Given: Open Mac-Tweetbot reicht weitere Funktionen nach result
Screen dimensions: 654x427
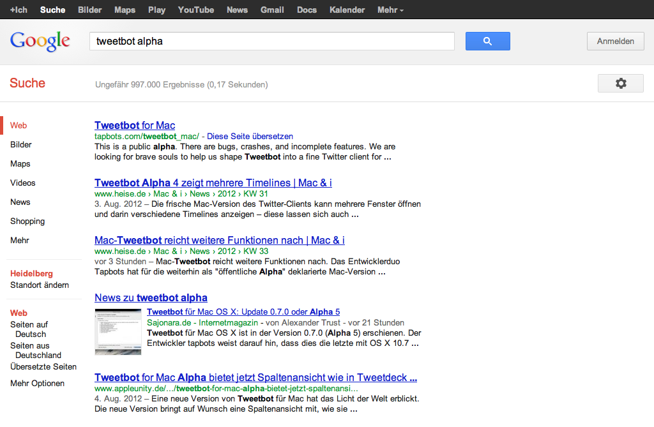Looking at the screenshot, I should tap(220, 241).
